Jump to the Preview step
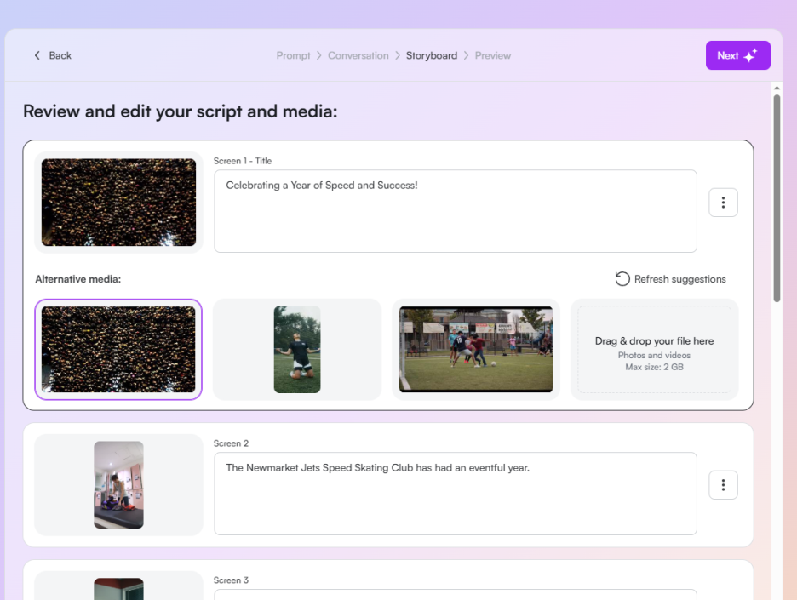The width and height of the screenshot is (797, 600). [492, 55]
